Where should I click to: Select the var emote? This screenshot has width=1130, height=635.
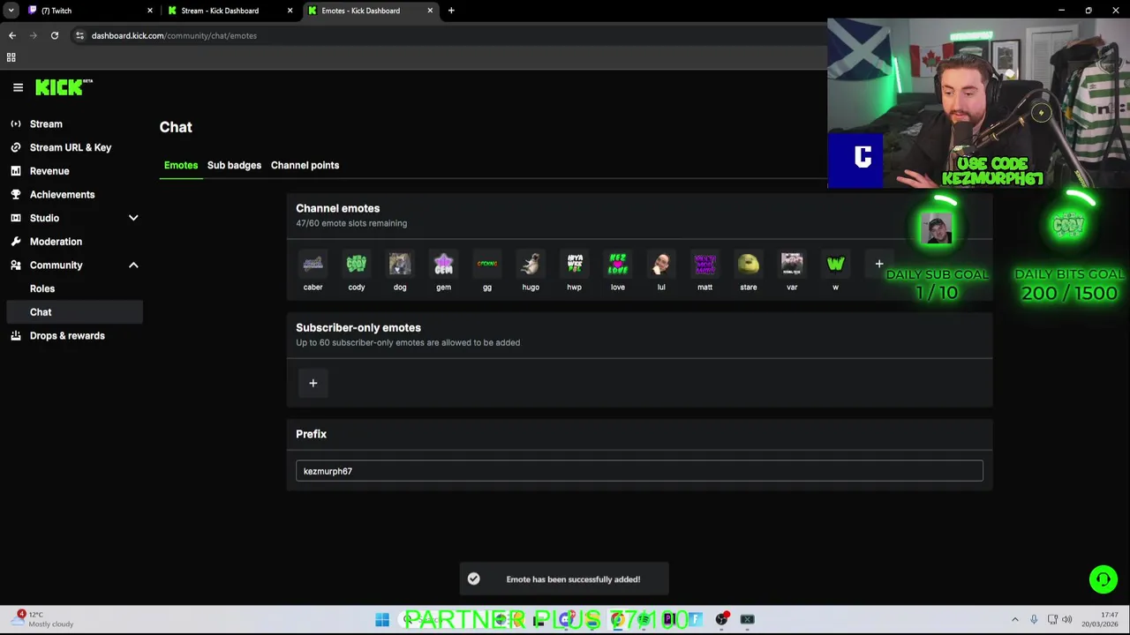tap(792, 264)
